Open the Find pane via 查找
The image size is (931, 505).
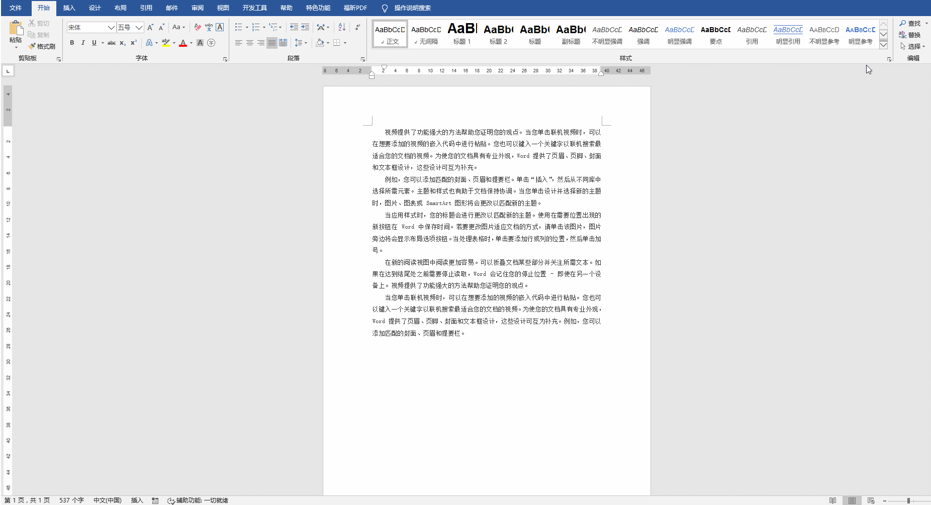tap(912, 23)
